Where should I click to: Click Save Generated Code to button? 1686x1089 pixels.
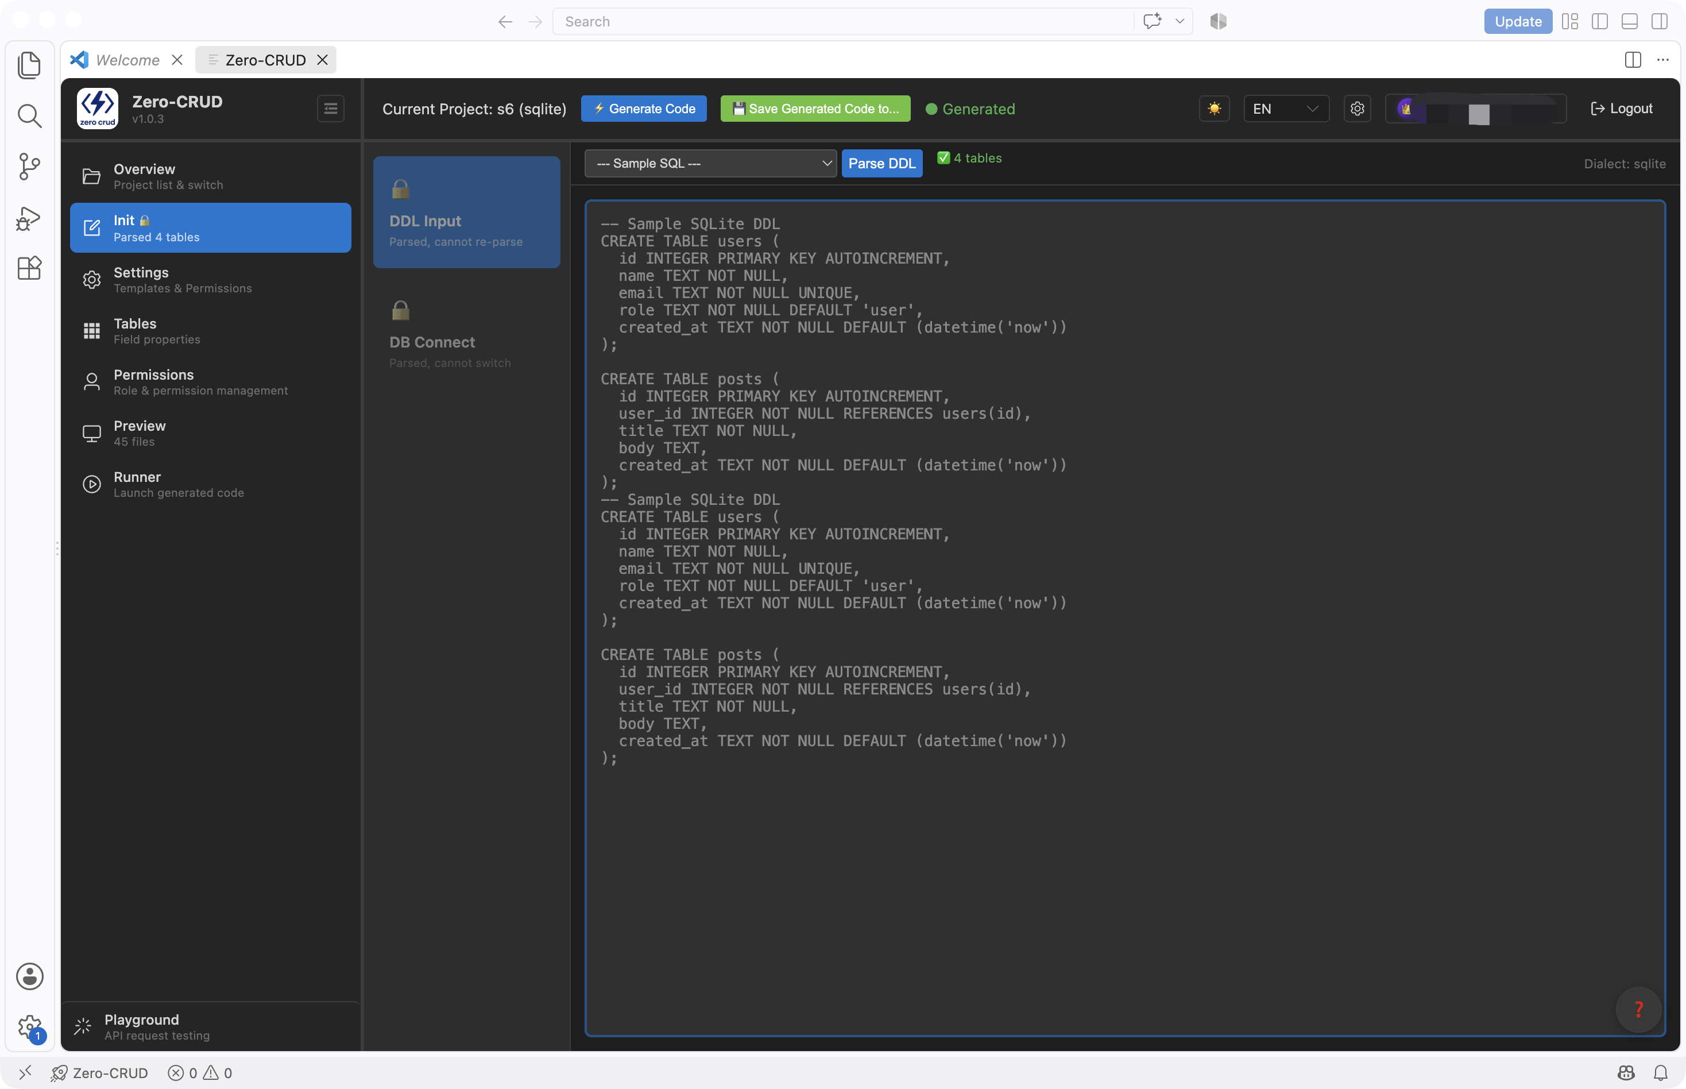point(815,109)
